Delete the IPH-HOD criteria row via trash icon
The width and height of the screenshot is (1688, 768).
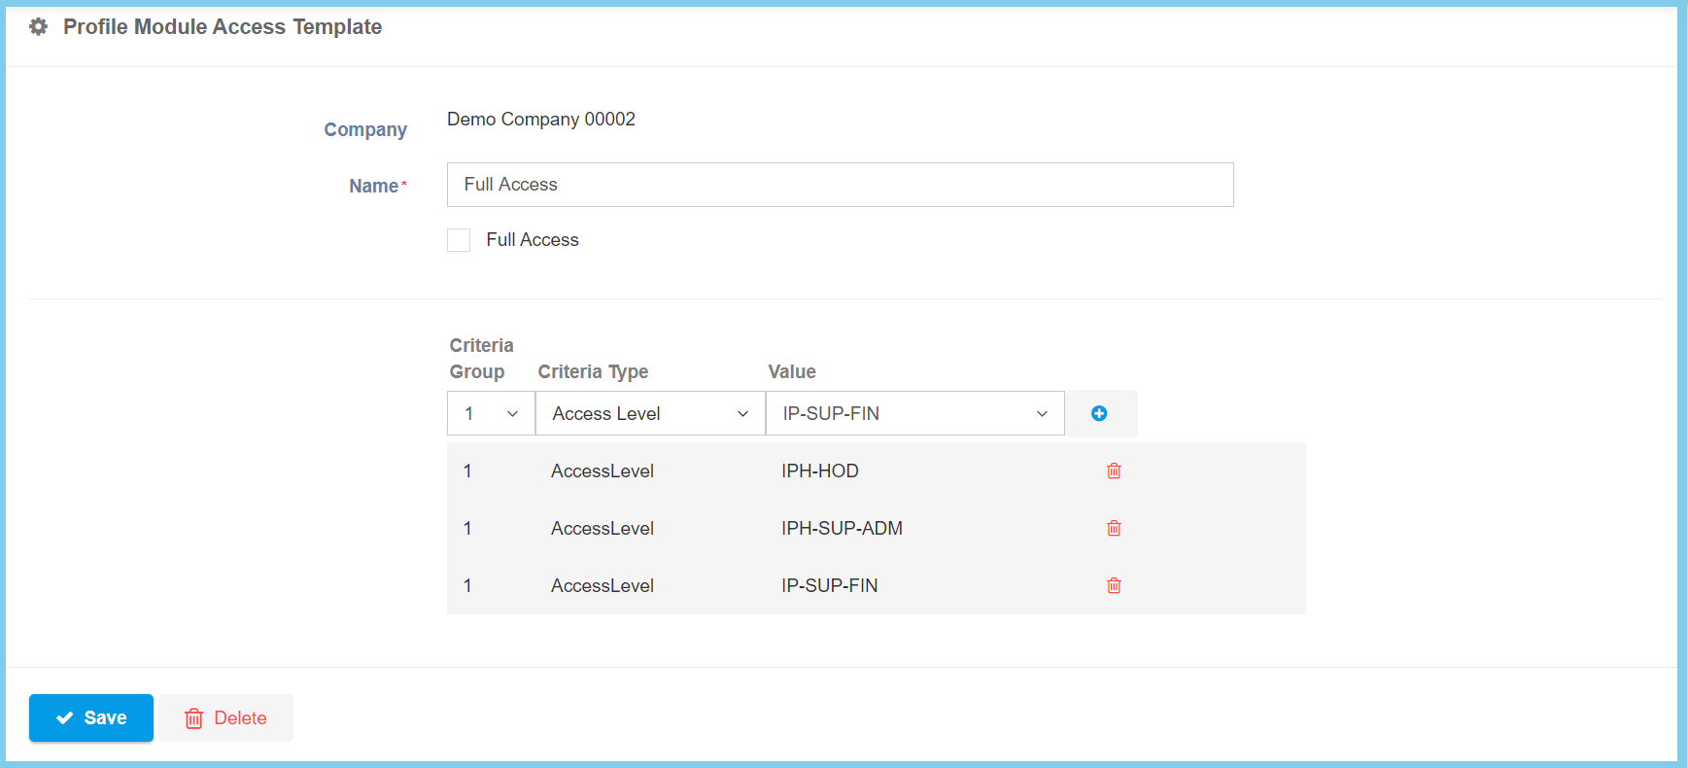(1114, 471)
